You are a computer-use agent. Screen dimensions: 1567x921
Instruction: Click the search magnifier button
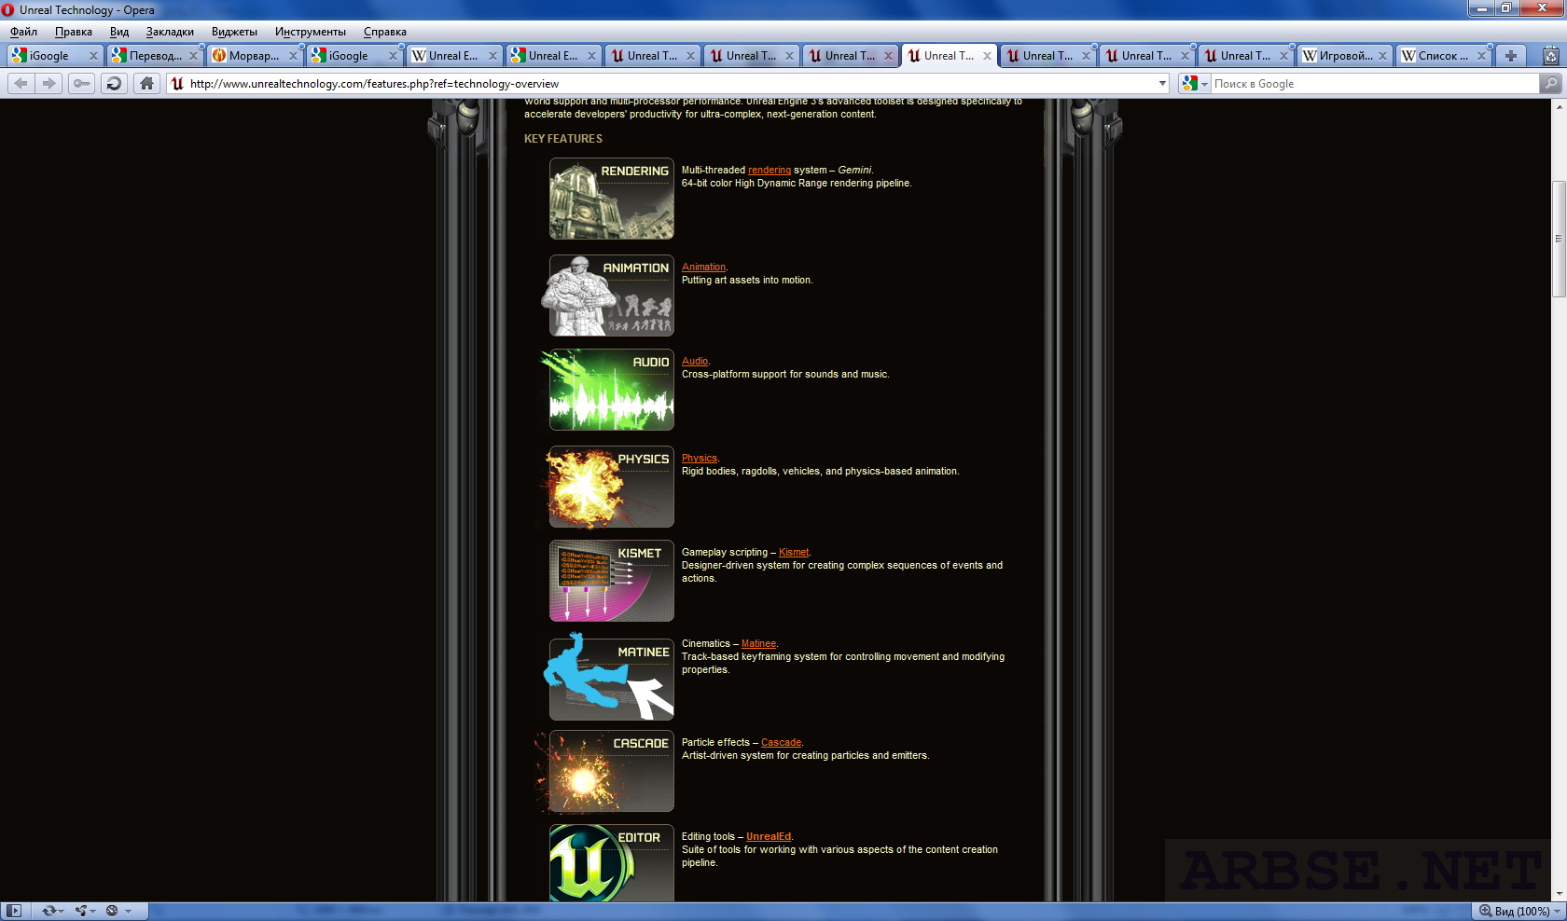coord(1551,83)
